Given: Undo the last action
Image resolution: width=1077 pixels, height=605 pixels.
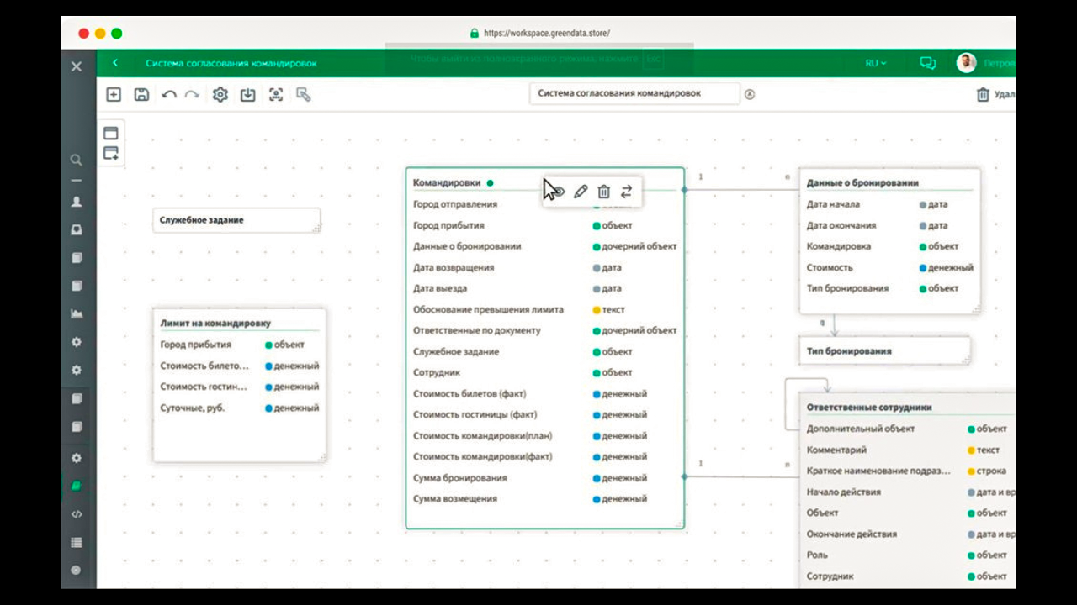Looking at the screenshot, I should (x=169, y=95).
